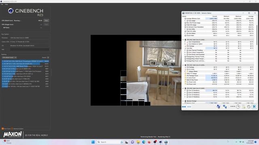This screenshot has width=259, height=145.
Task: Click HWiNFO sensor list vertical scrollbar
Action: [257, 35]
